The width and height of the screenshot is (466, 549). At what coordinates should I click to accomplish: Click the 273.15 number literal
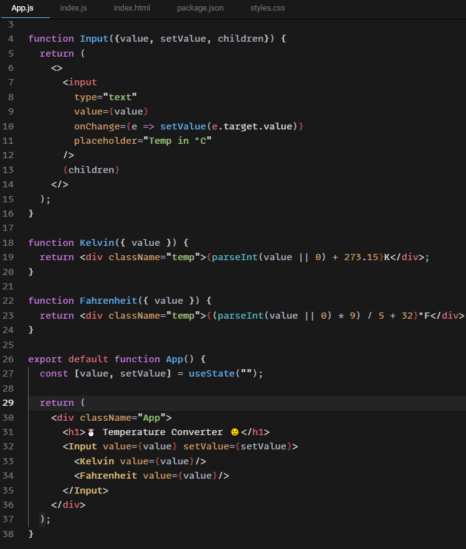pos(361,257)
